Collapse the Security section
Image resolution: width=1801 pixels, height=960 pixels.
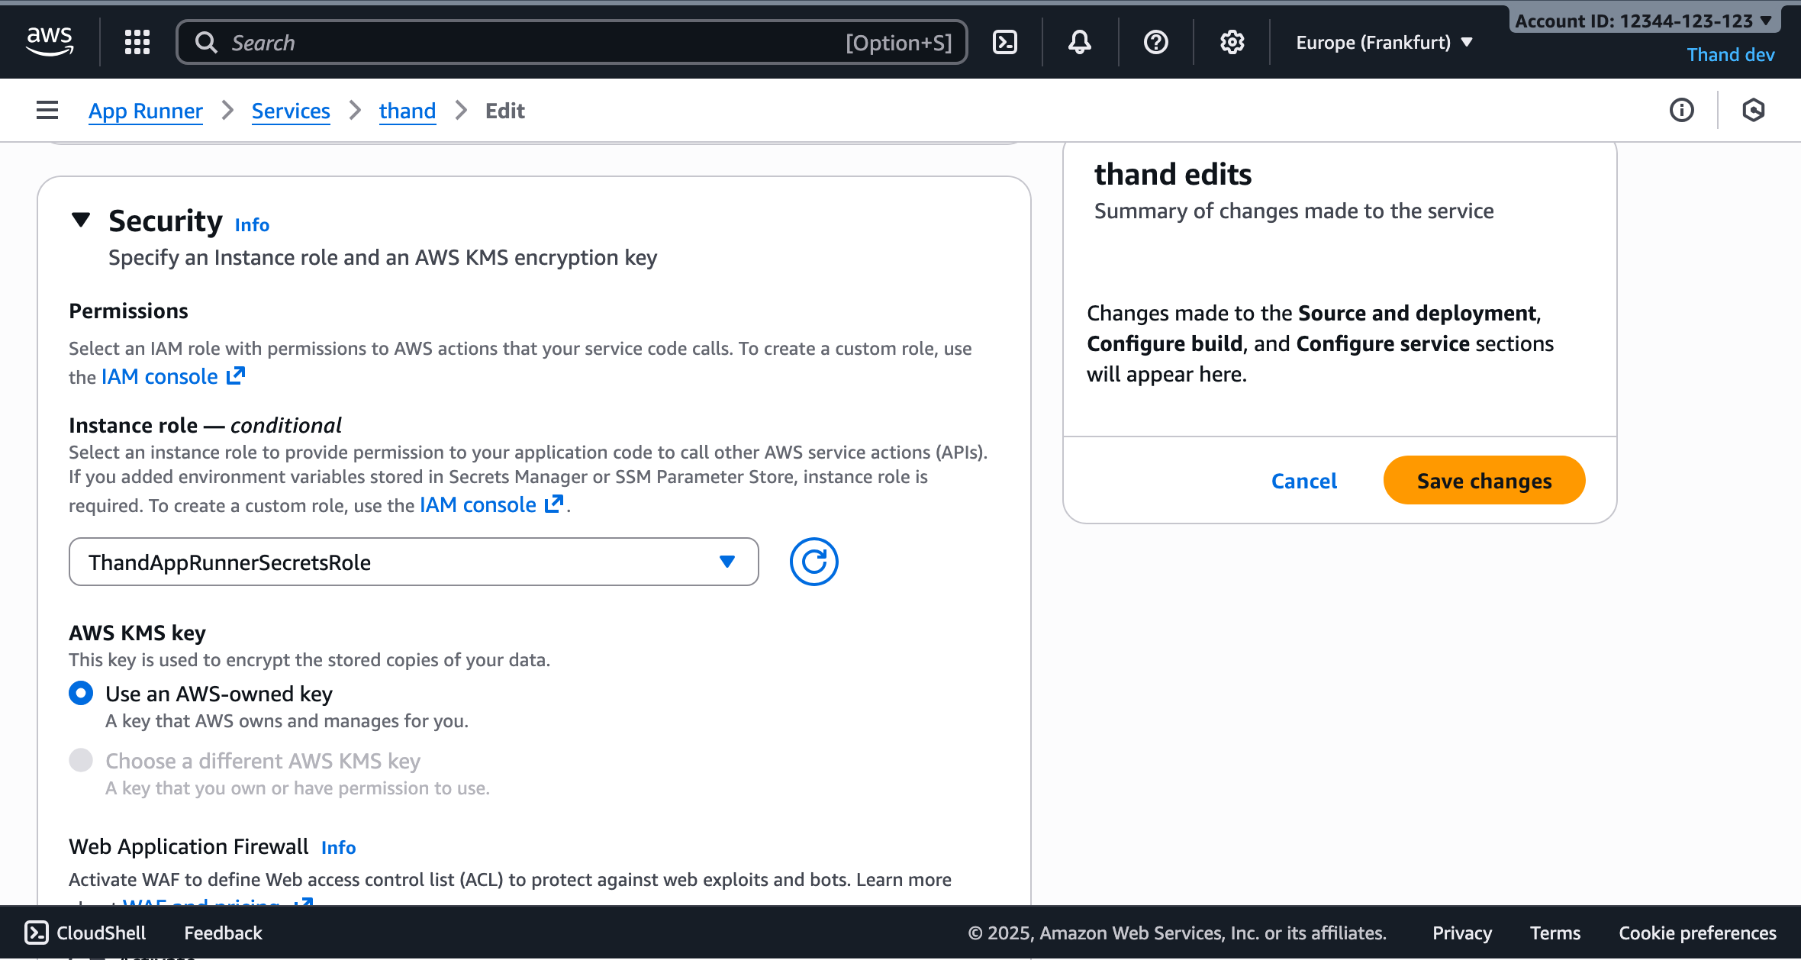81,220
